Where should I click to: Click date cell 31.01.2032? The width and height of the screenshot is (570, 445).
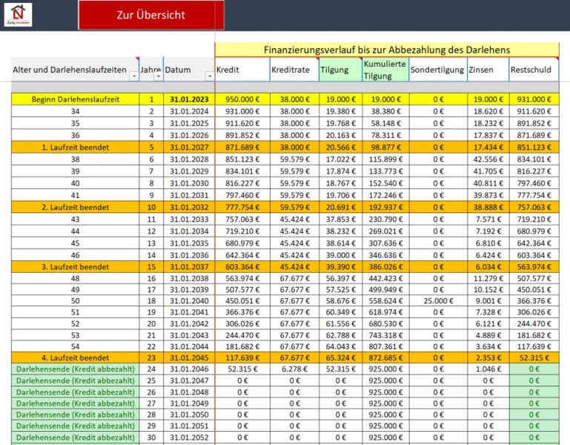pyautogui.click(x=189, y=208)
